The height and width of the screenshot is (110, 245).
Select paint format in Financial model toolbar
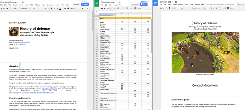[x=111, y=8]
